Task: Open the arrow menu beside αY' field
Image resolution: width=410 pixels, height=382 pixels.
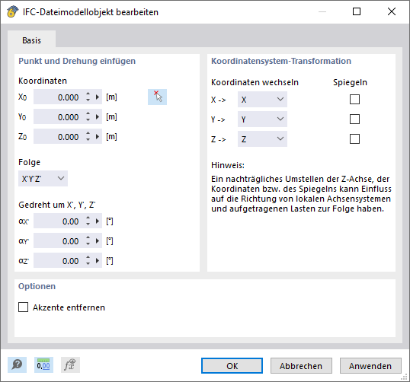Action: pyautogui.click(x=98, y=241)
